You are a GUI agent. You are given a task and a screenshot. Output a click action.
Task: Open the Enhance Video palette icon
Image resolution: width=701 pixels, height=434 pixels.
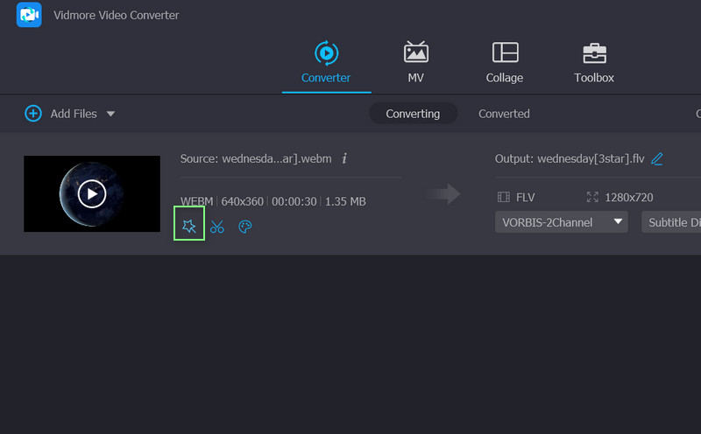click(x=245, y=227)
